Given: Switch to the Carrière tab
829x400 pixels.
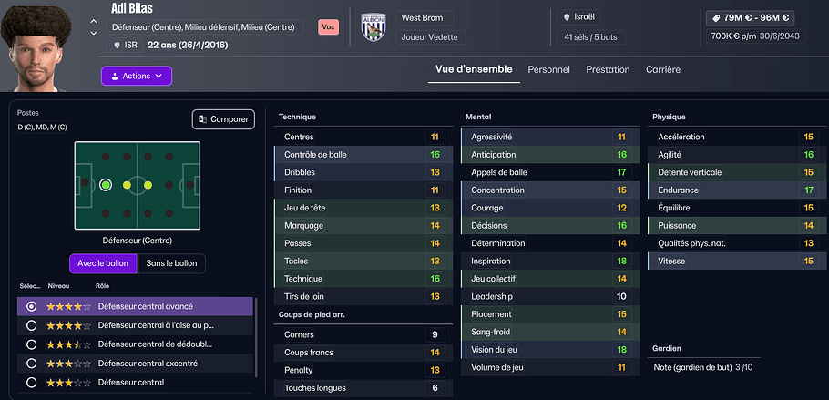Looking at the screenshot, I should (x=663, y=70).
